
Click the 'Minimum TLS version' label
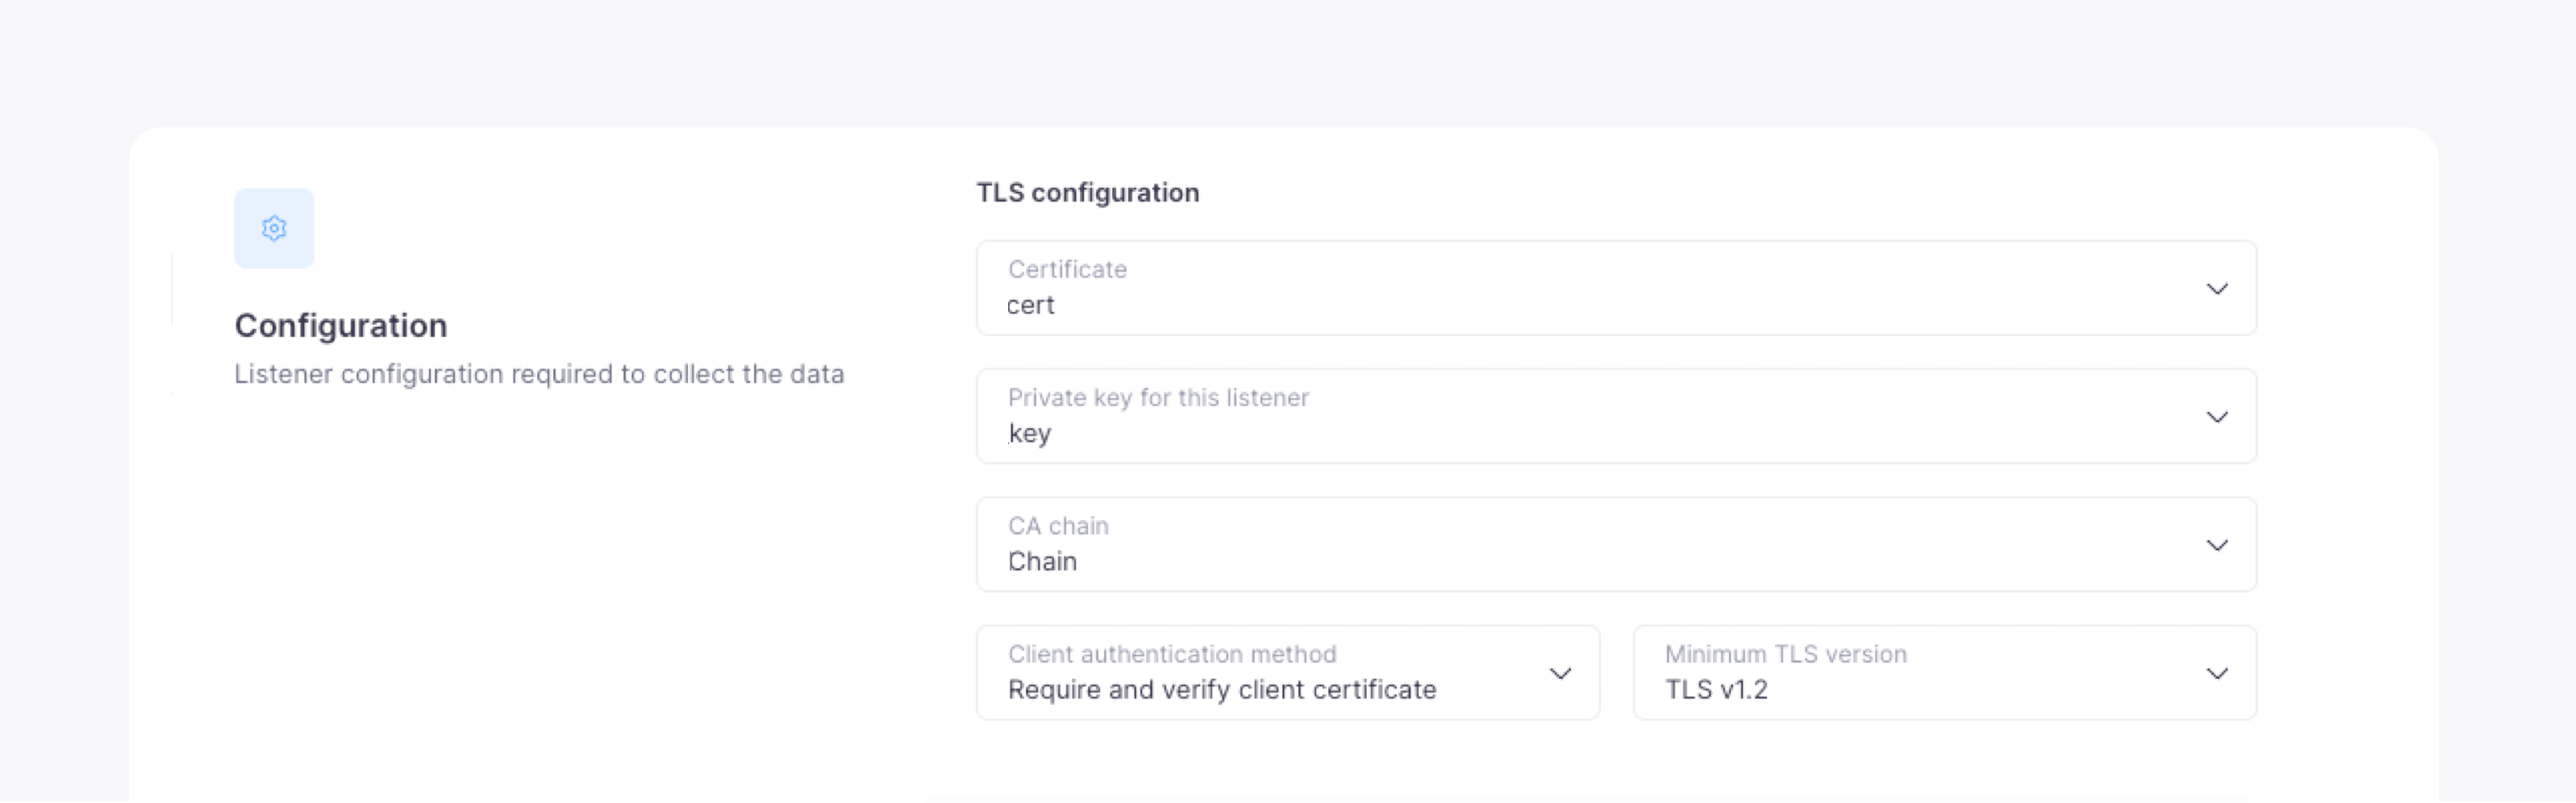[1785, 654]
